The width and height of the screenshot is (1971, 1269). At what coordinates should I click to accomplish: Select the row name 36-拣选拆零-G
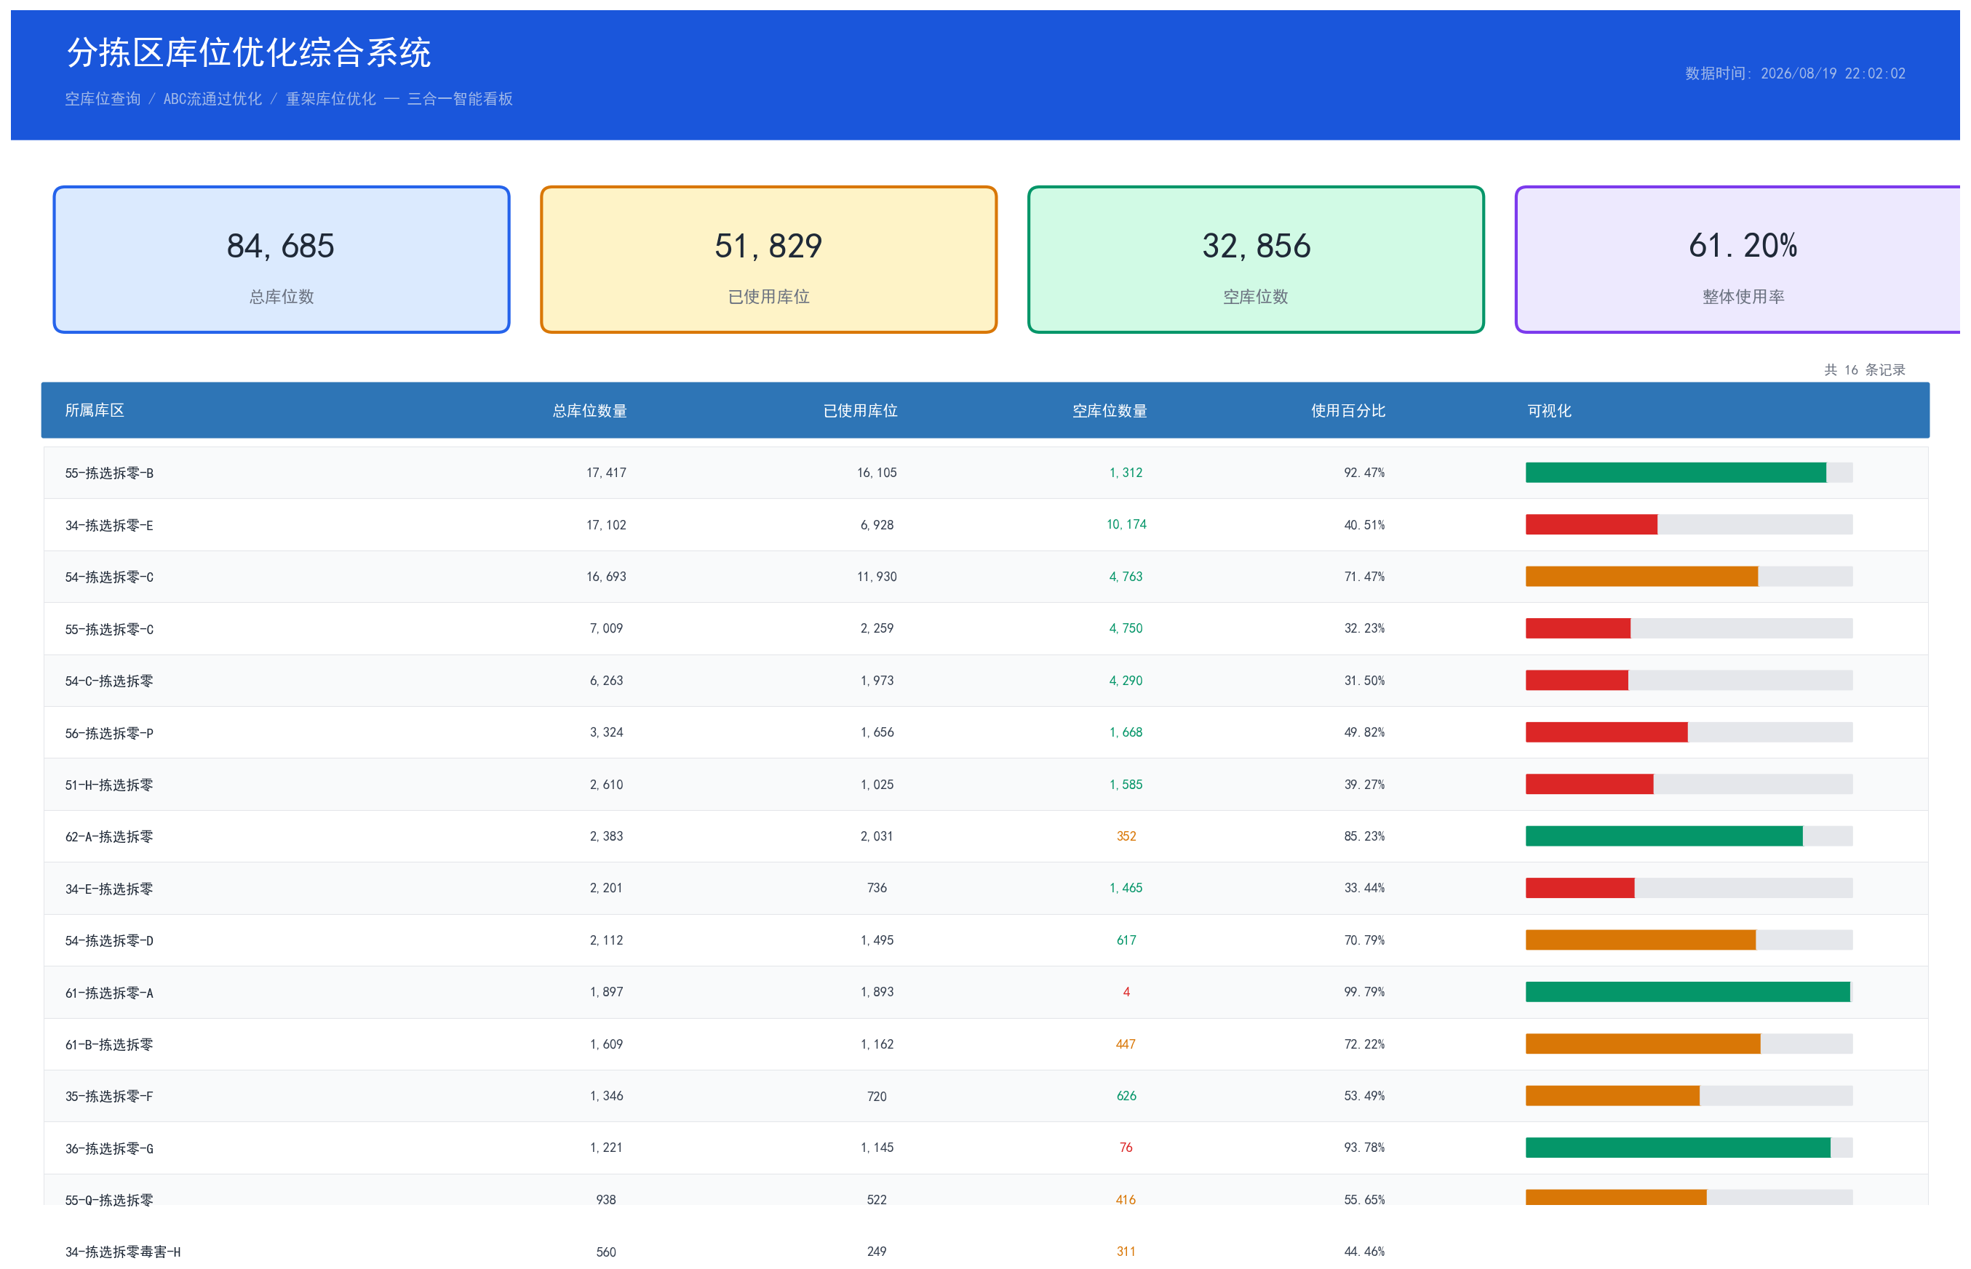click(x=109, y=1148)
